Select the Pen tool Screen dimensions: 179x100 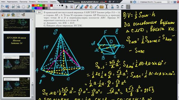coord(77,7)
